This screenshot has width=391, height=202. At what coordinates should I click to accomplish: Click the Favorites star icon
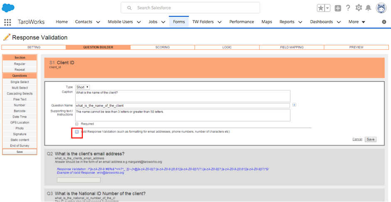coord(321,8)
